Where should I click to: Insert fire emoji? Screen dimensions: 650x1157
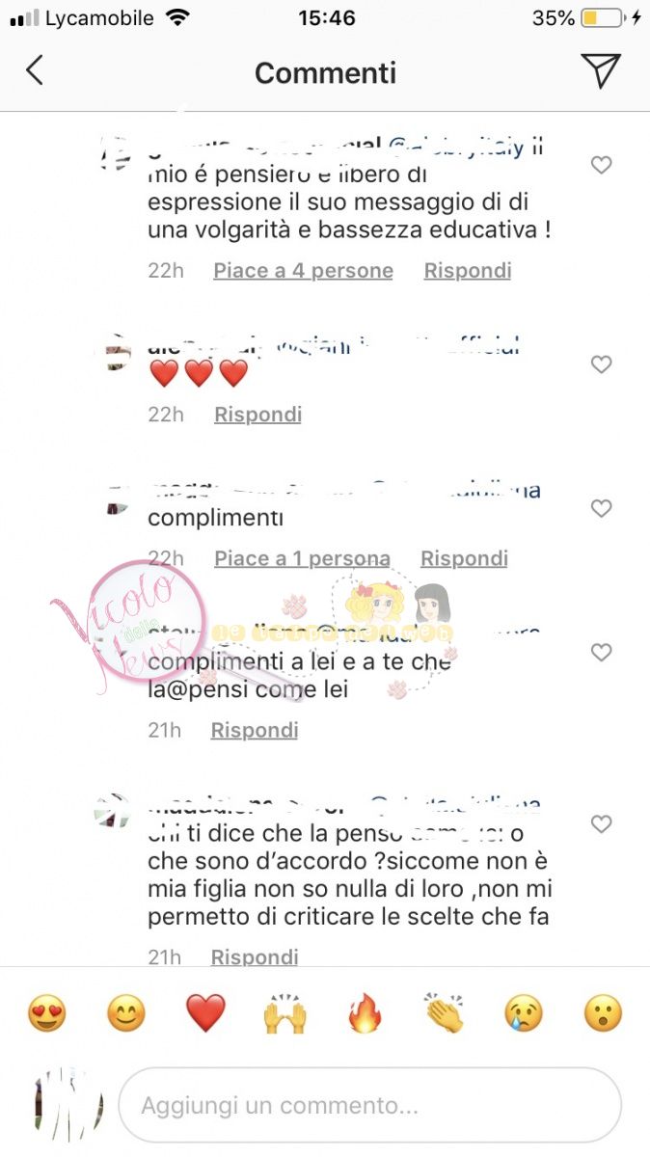[x=365, y=1014]
